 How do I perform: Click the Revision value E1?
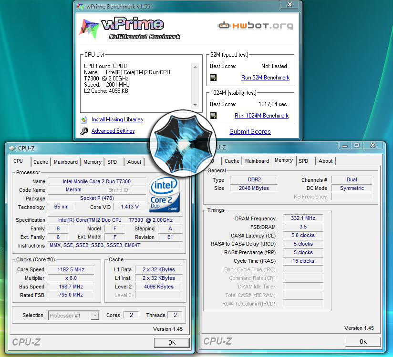(170, 237)
